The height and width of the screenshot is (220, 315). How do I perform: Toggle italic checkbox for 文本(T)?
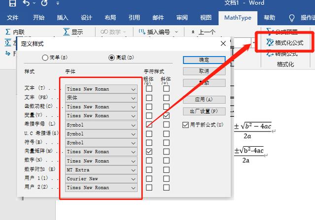point(166,89)
